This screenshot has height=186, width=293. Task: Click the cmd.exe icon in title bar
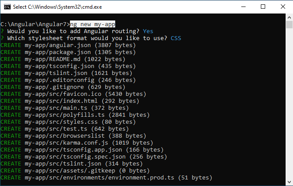[x=7, y=7]
